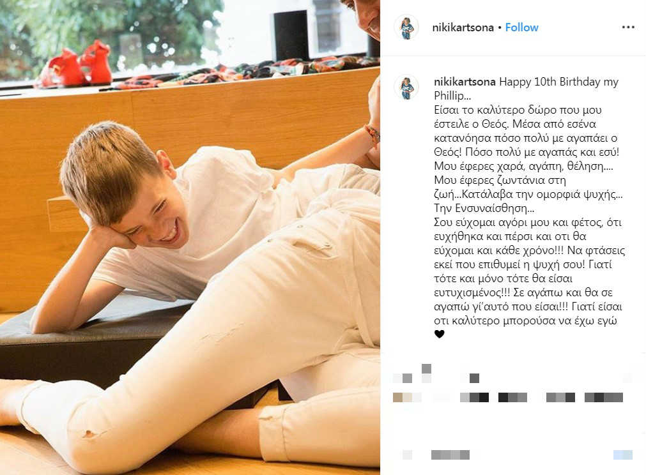Open the three-dot more options menu
Image resolution: width=646 pixels, height=475 pixels.
tap(628, 27)
